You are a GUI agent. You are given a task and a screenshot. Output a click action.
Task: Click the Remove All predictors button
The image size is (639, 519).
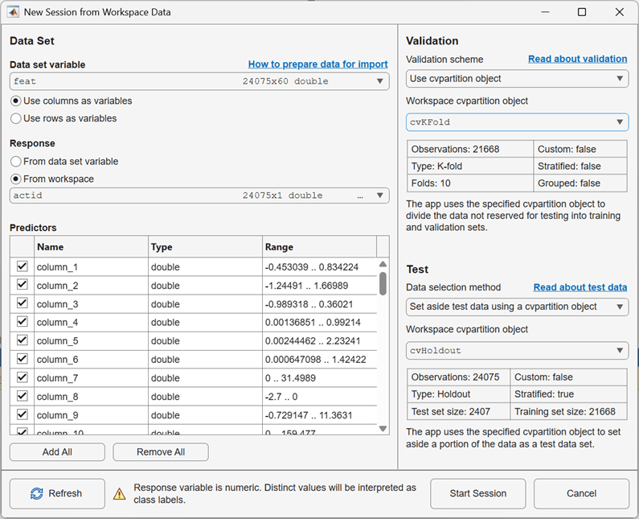tap(161, 452)
